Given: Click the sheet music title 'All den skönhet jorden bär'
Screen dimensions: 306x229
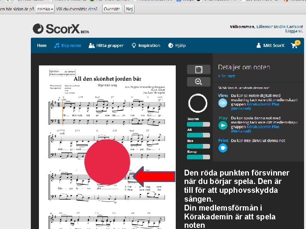Looking at the screenshot, I should 108,79.
